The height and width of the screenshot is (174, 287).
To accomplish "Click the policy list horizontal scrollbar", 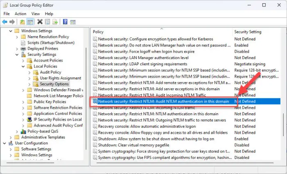I will [x=185, y=163].
